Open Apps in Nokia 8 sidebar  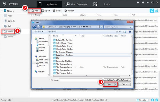pyautogui.click(x=8, y=16)
